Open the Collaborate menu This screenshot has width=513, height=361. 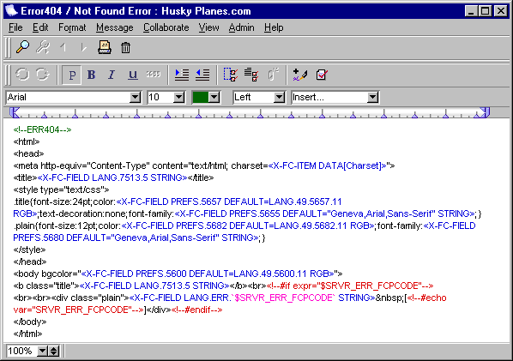click(x=166, y=27)
